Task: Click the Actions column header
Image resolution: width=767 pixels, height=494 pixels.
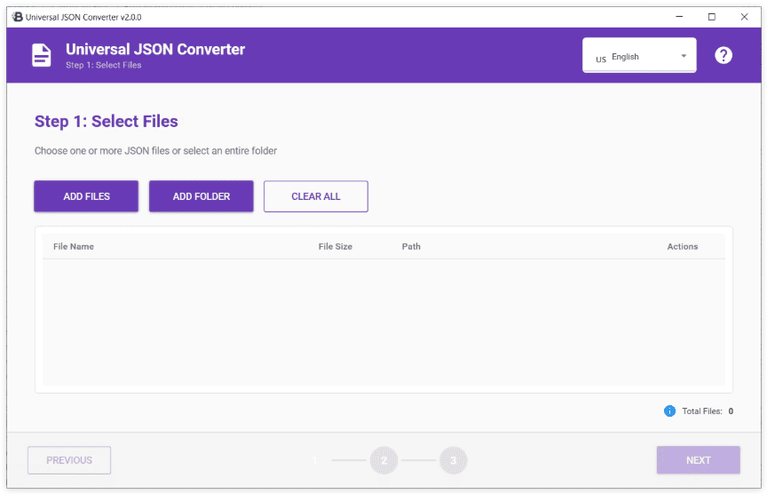Action: pyautogui.click(x=683, y=246)
